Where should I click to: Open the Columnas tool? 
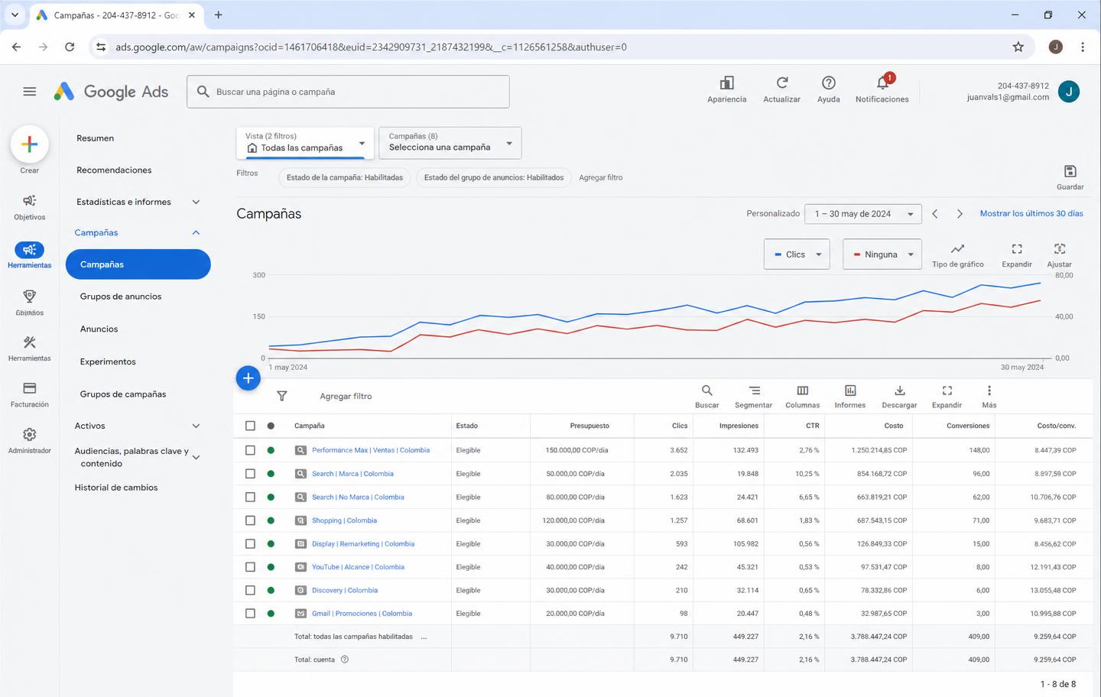click(x=802, y=396)
